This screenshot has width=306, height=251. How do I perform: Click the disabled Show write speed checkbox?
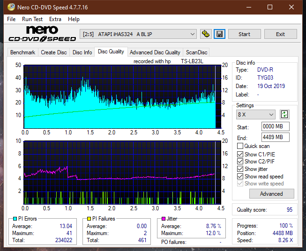240,184
